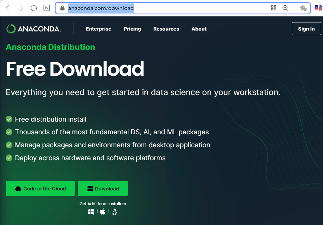Select the Windows installer icon under Additional Installers
This screenshot has height=225, width=323.
pos(91,212)
